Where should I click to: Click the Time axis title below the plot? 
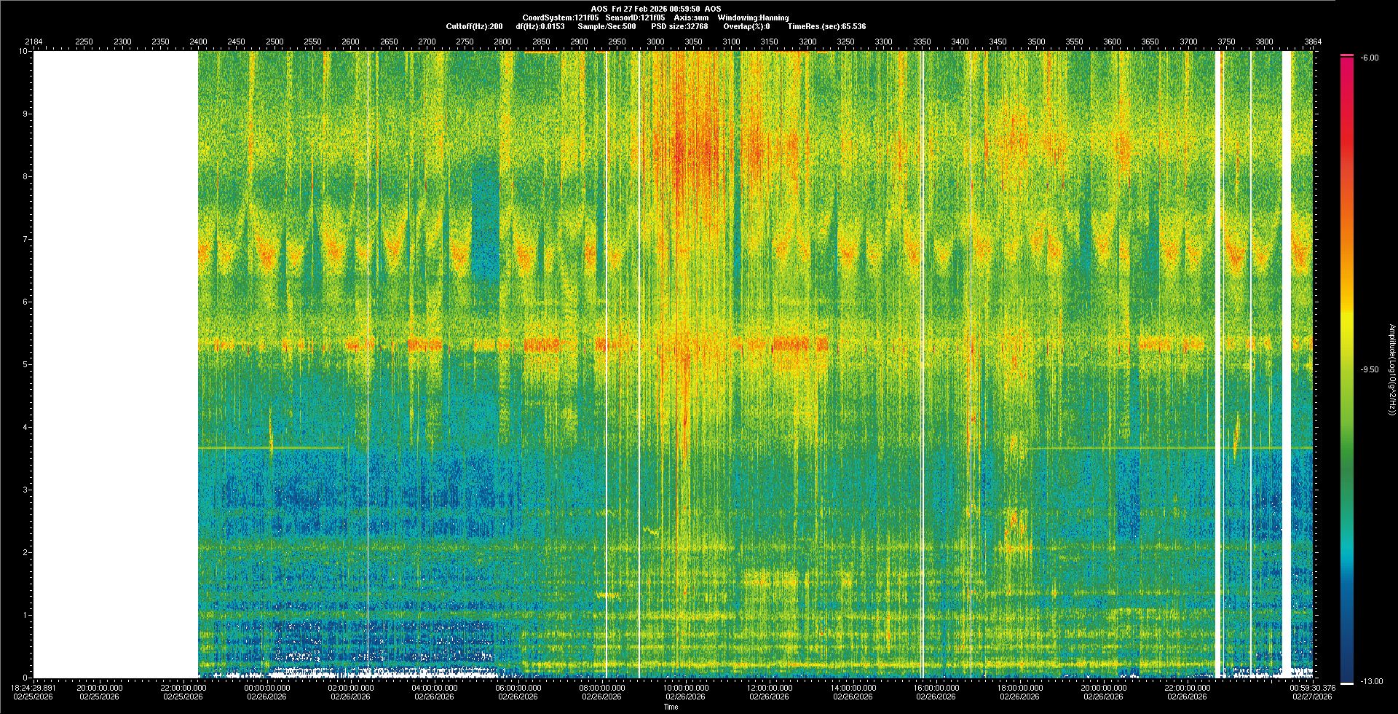point(671,707)
